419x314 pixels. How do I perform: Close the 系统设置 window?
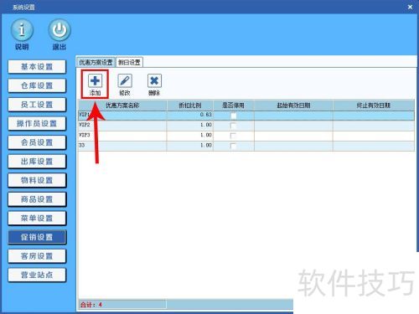click(410, 7)
